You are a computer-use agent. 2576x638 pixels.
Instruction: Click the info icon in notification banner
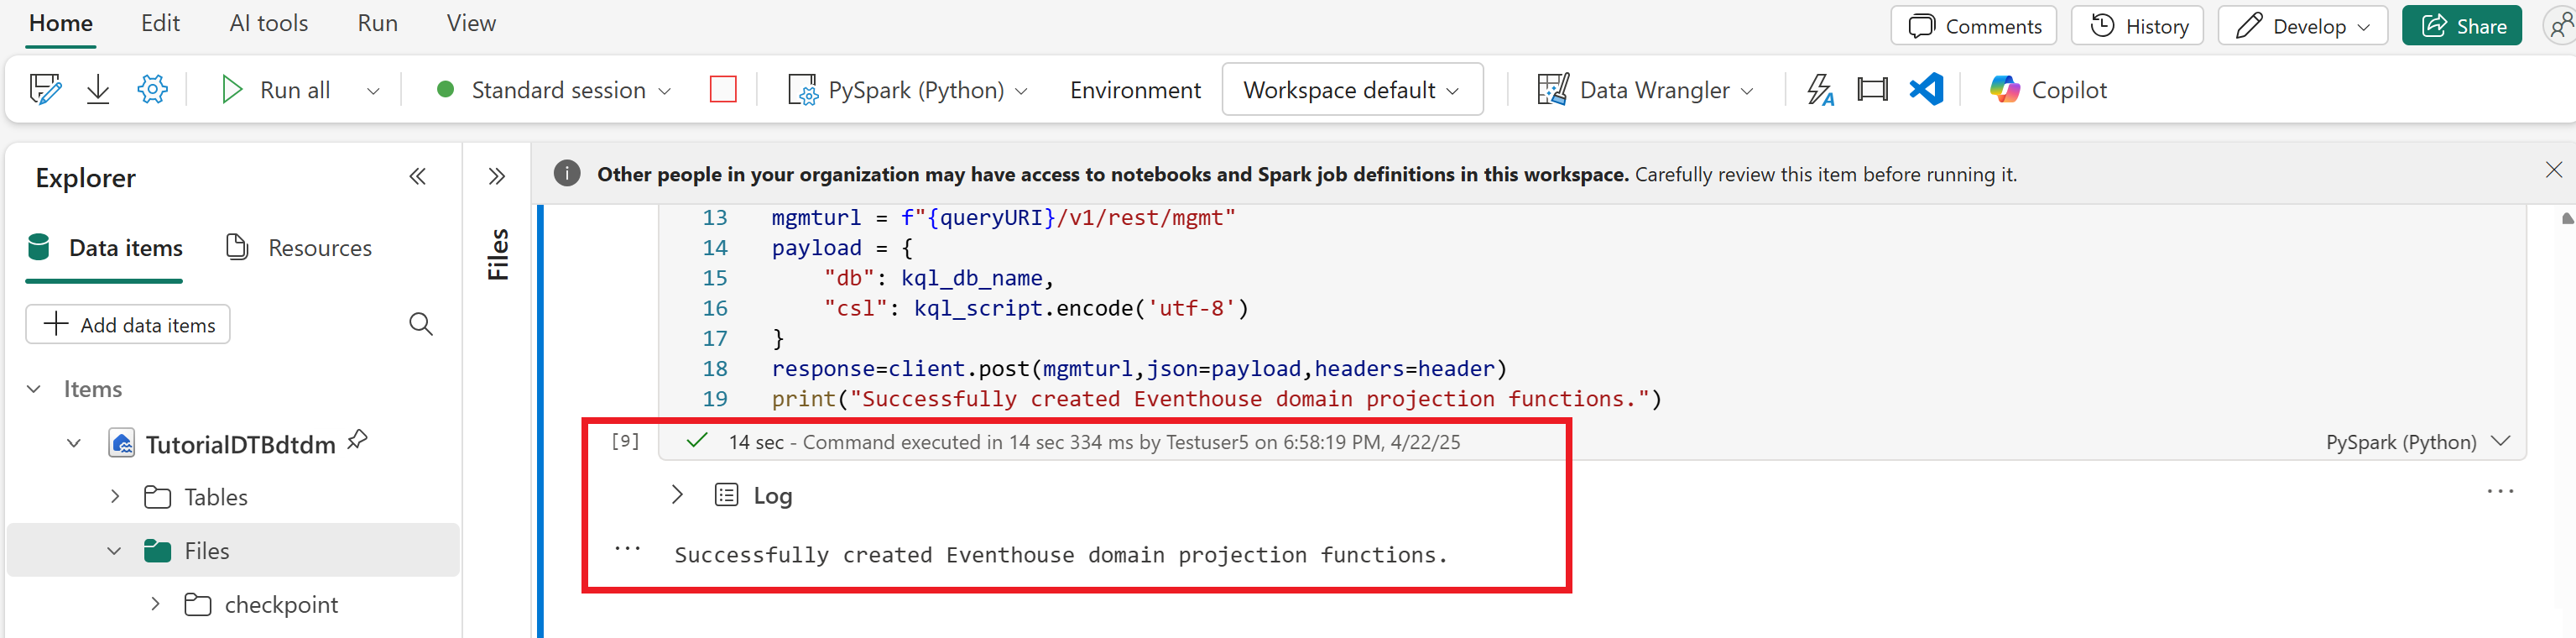click(567, 174)
